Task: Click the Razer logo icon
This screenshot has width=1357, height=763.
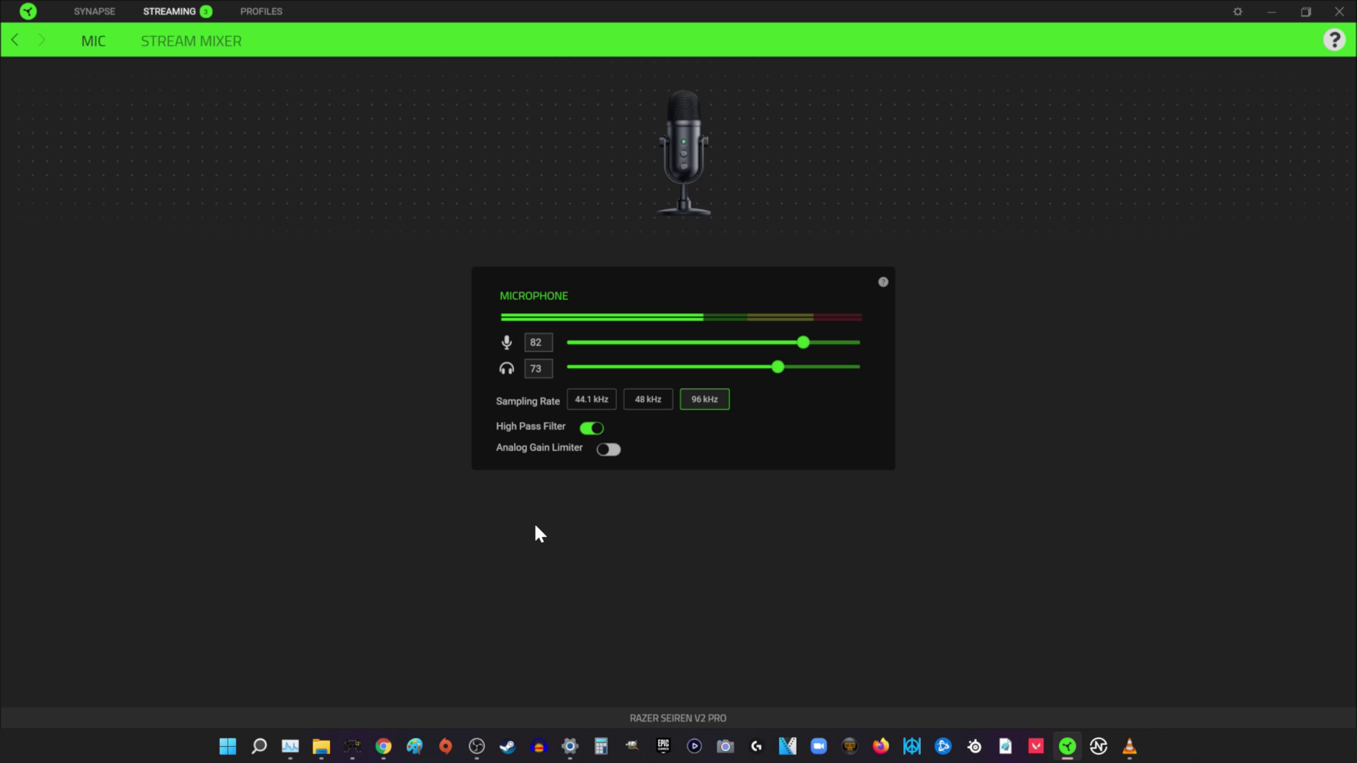Action: coord(28,11)
